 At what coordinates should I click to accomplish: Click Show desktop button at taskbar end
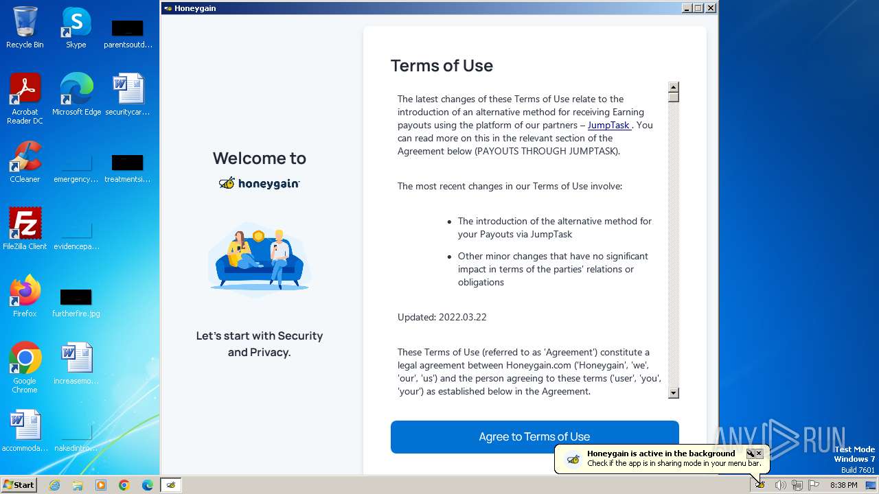point(871,485)
